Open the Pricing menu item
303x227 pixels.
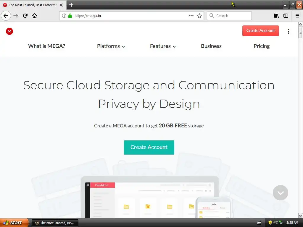click(262, 46)
